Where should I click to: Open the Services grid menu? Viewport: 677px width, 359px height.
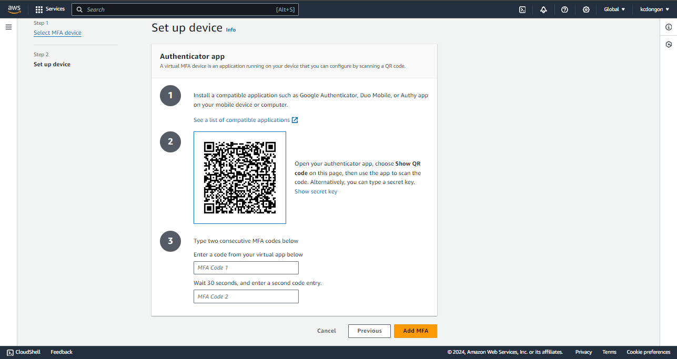tap(50, 9)
